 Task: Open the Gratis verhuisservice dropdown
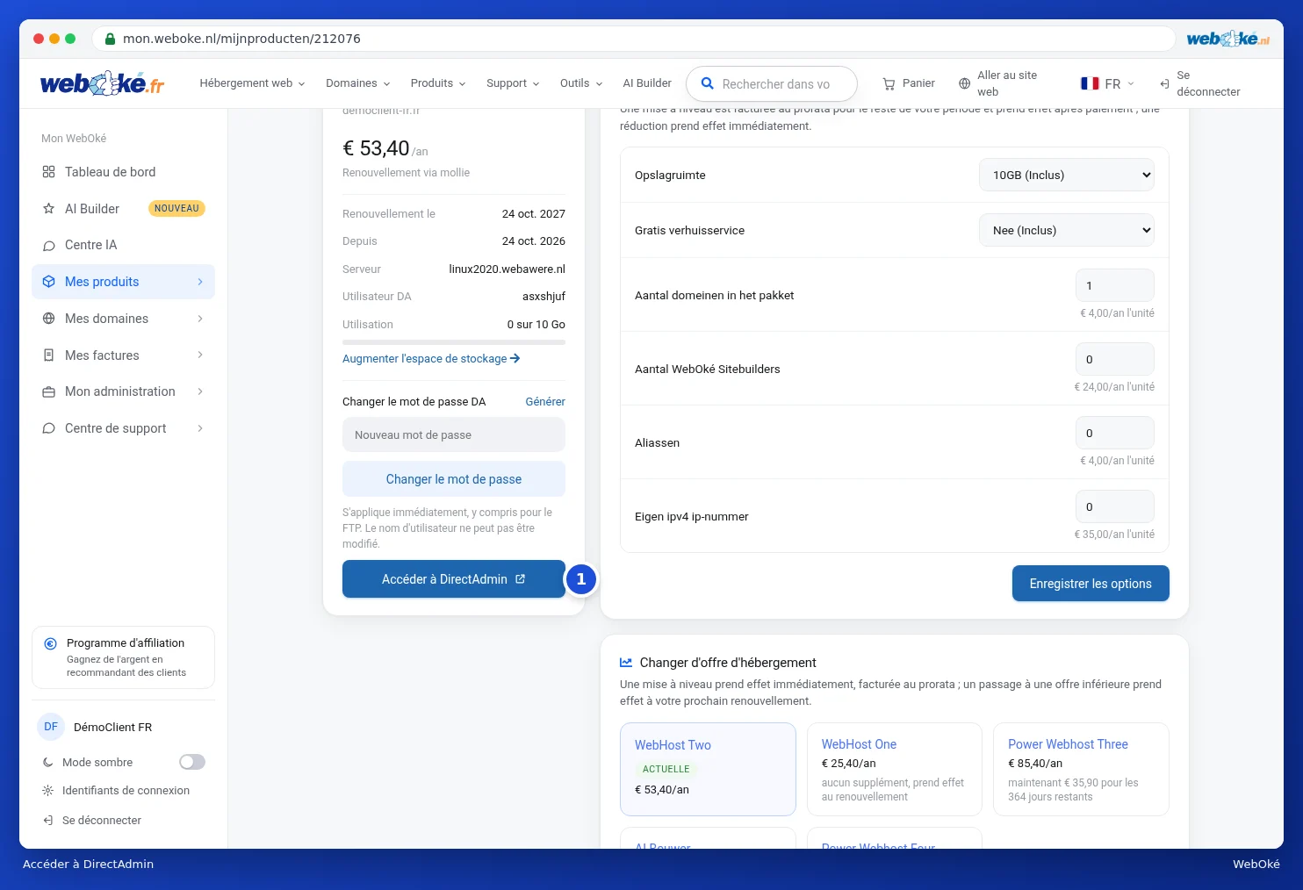click(x=1067, y=230)
